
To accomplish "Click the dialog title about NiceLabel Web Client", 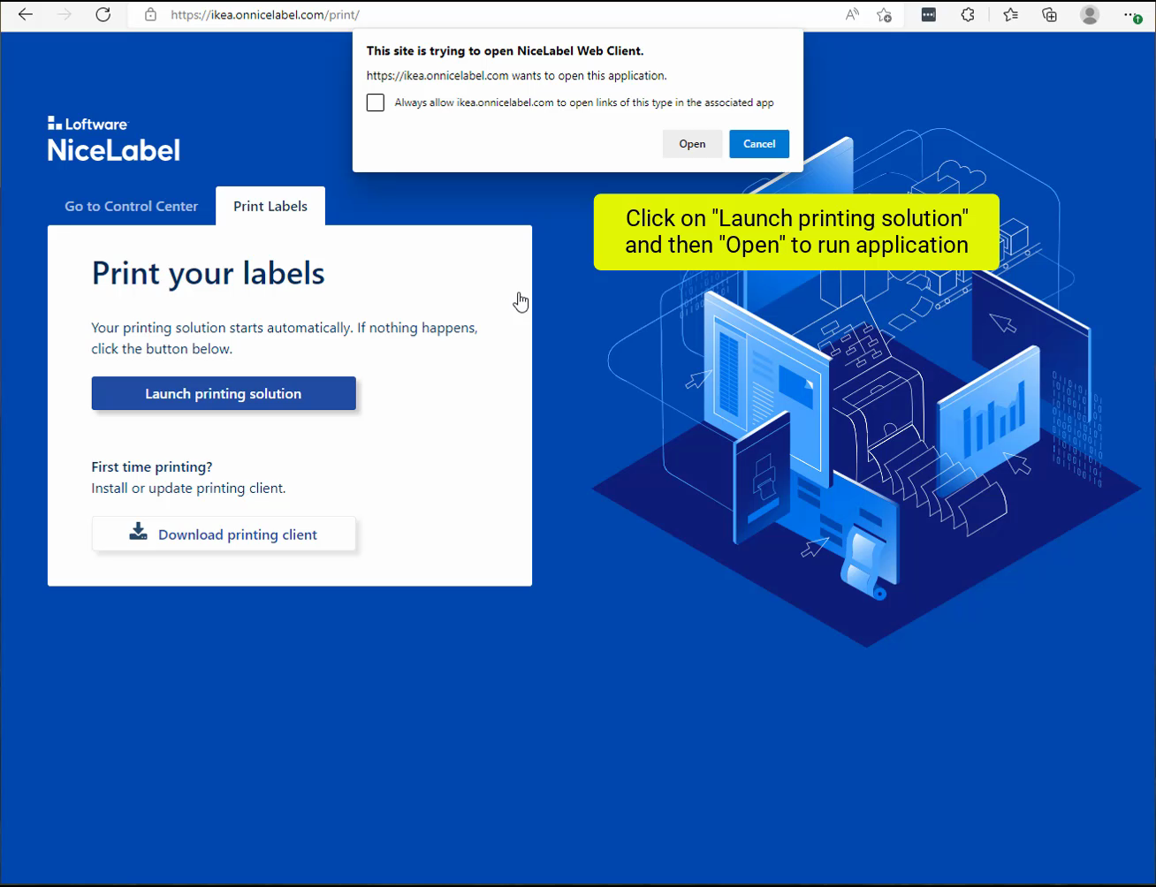I will coord(506,51).
